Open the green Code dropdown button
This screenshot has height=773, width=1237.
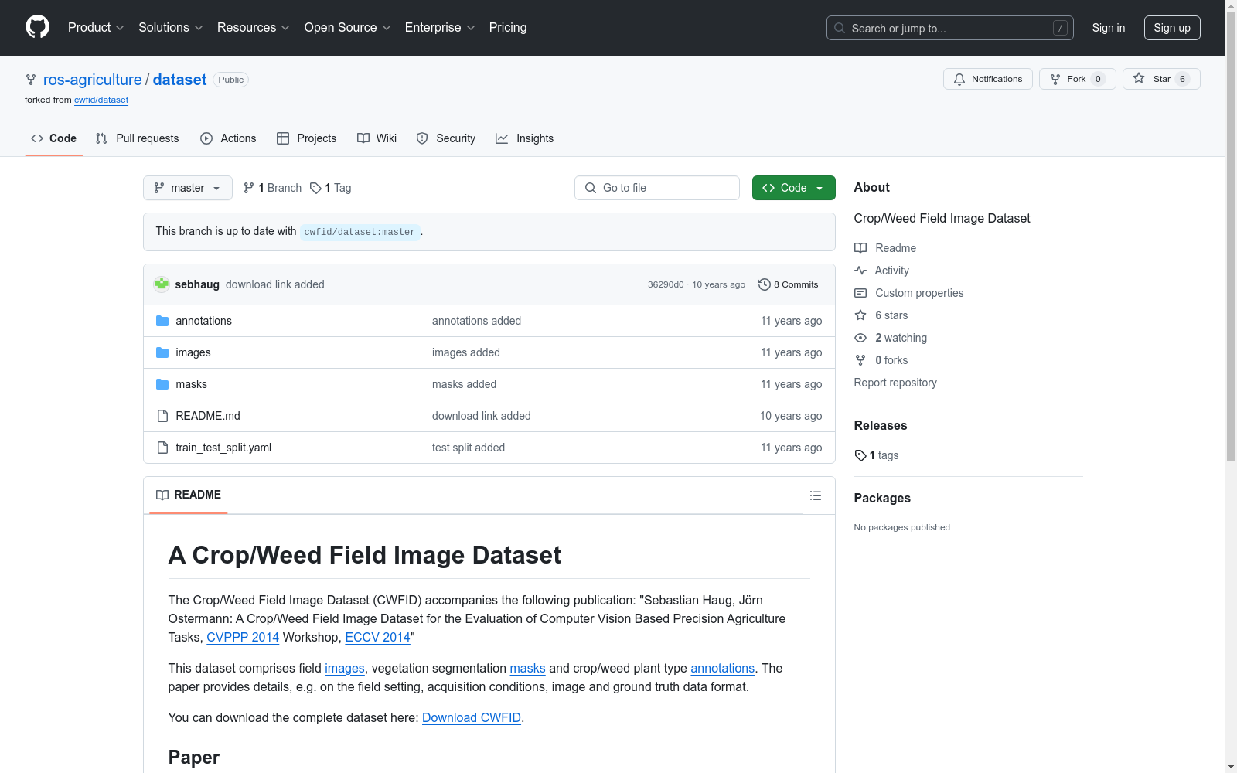point(794,188)
